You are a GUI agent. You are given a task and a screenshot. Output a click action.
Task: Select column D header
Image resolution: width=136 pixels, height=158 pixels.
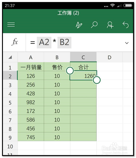(x=109, y=57)
